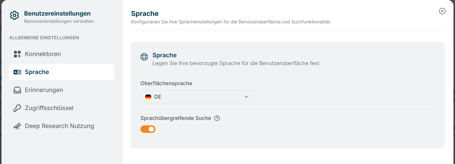Viewport: 455px width, 164px height.
Task: Click the gear icon beside Benutzereinstellungen
Action: (14, 15)
